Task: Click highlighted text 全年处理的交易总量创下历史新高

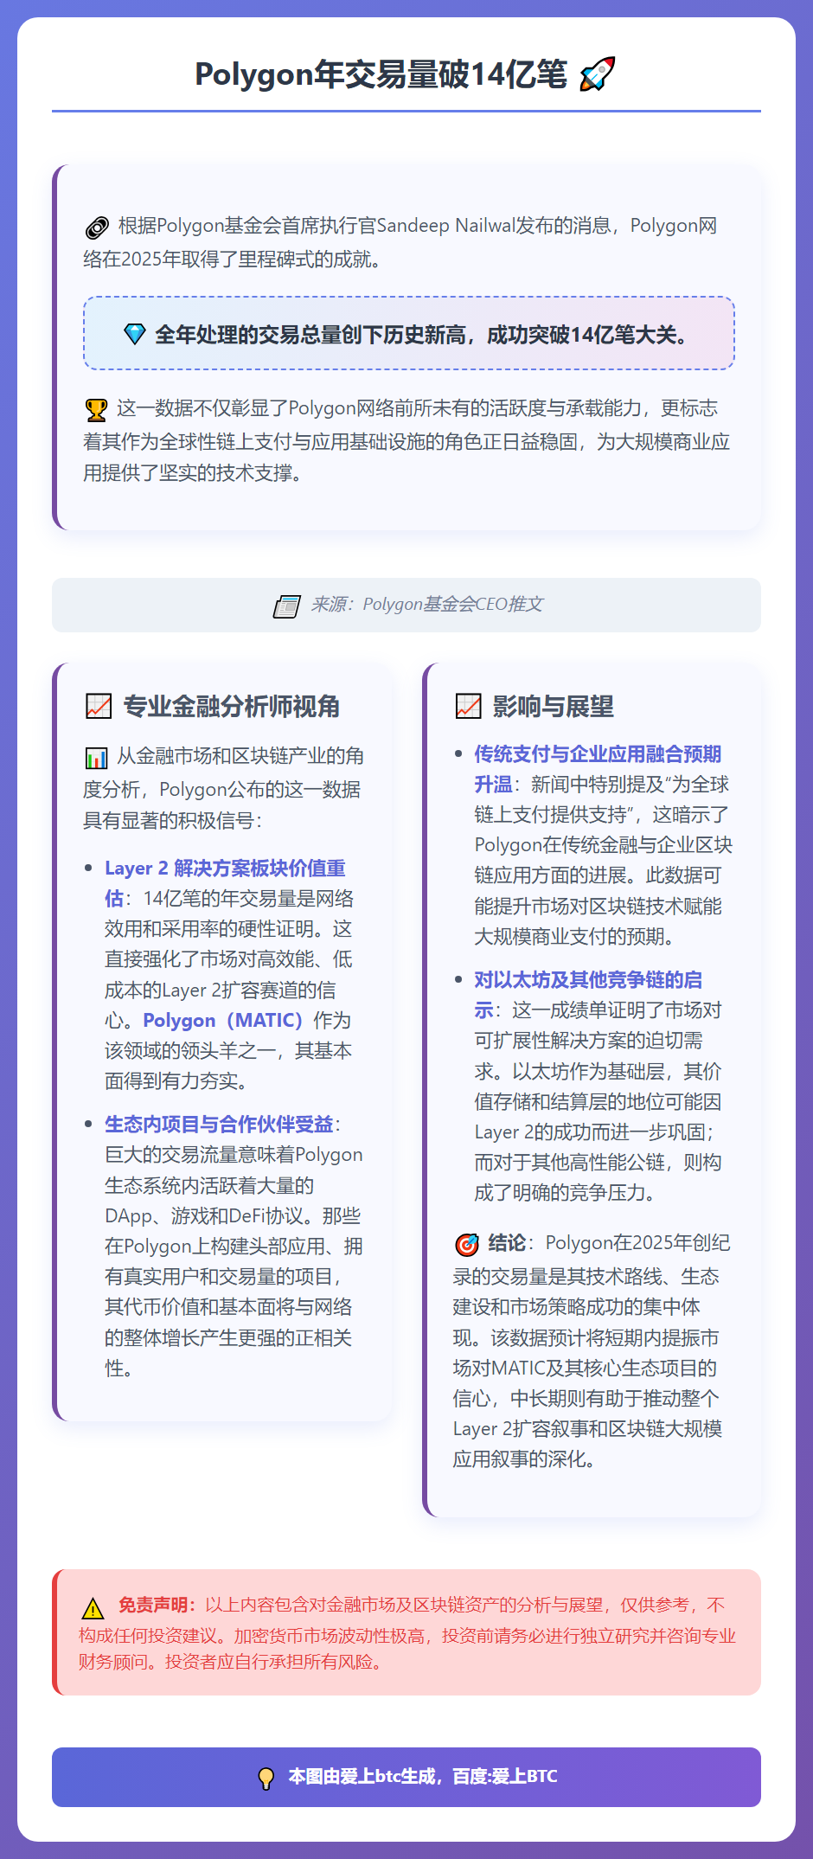Action: 310,335
